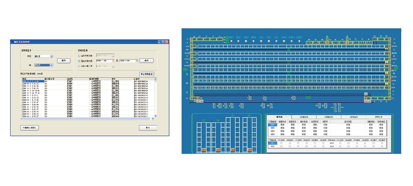The width and height of the screenshot is (413, 186).
Task: Click the query button in the left query group
Action: pos(64,61)
